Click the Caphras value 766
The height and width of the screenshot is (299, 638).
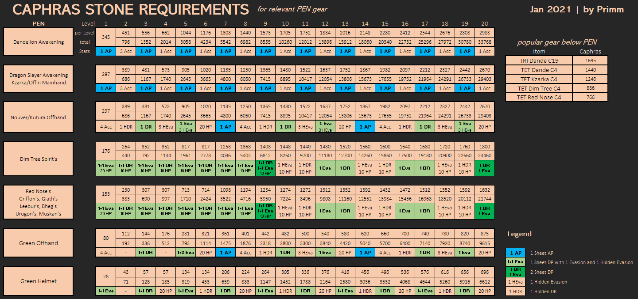click(x=590, y=97)
